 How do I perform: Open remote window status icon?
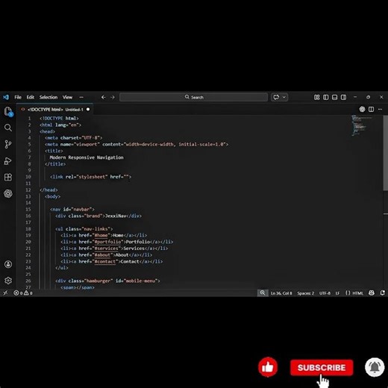pos(5,293)
